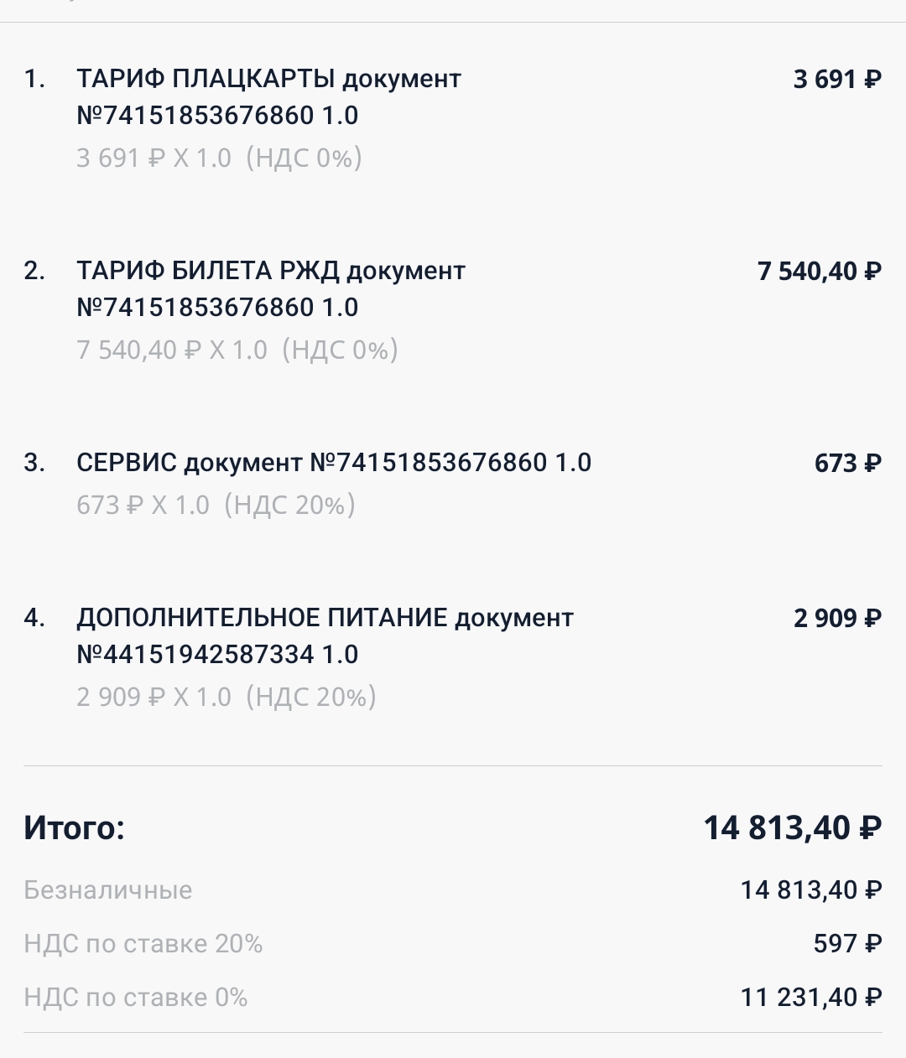Select document number №44151942587334
The image size is (906, 1058).
point(195,654)
